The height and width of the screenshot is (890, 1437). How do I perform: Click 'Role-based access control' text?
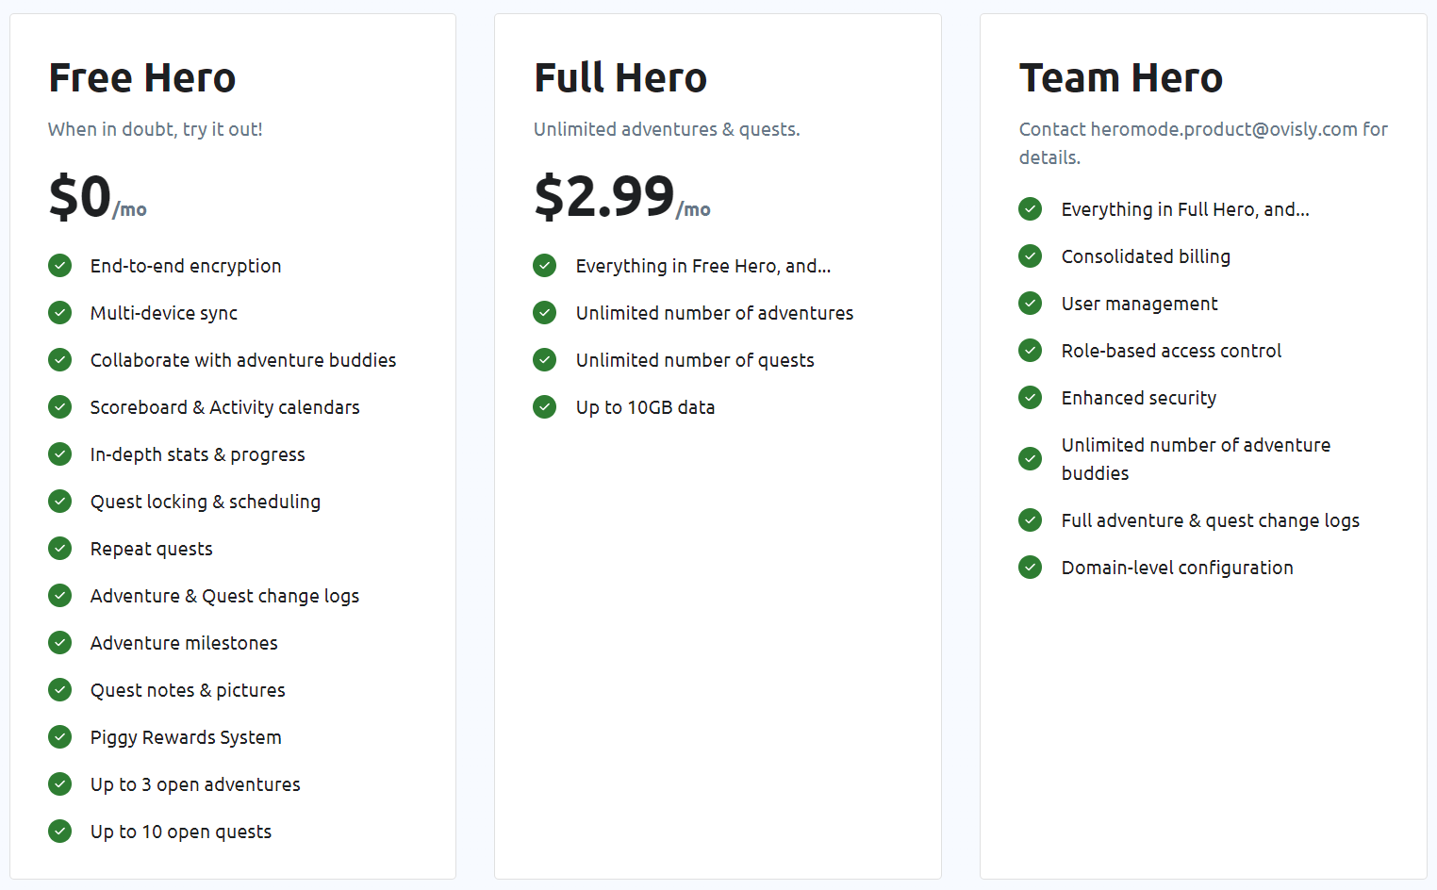click(x=1172, y=351)
